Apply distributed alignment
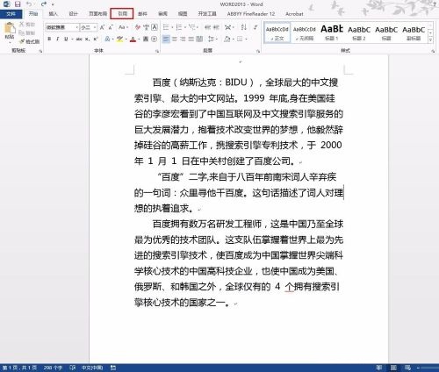Image resolution: width=439 pixels, height=372 pixels. point(199,39)
